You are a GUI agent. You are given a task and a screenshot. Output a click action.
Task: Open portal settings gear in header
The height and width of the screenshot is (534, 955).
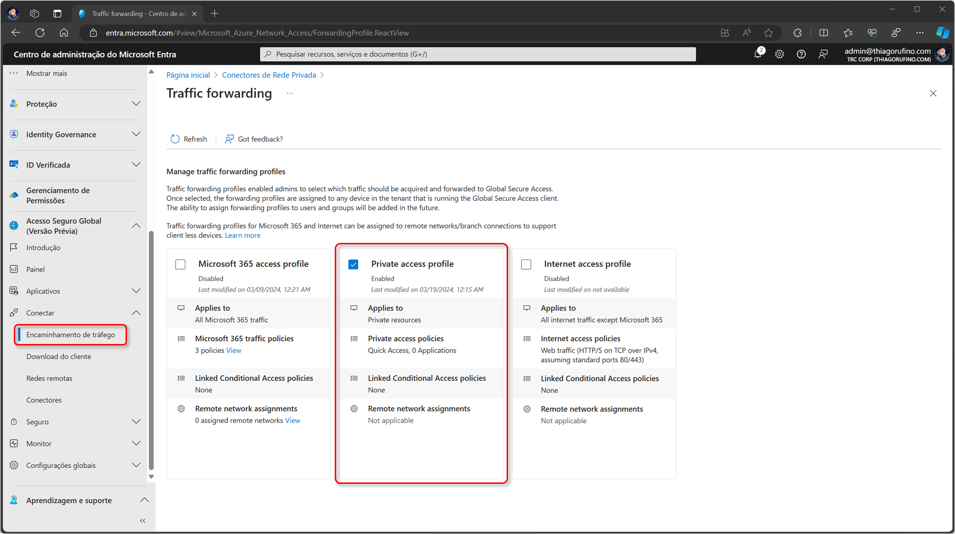(x=780, y=54)
